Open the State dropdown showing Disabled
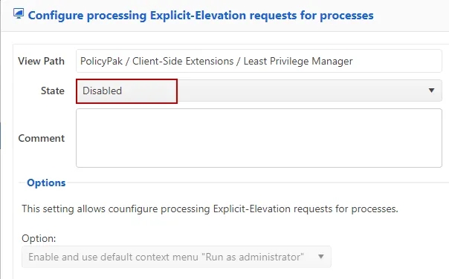This screenshot has height=279, width=449. click(x=259, y=91)
